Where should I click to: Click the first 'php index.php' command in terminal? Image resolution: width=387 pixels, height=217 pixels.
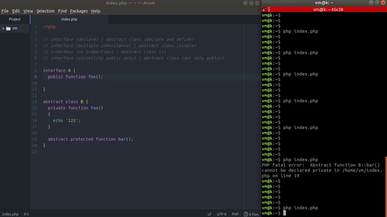tap(301, 31)
